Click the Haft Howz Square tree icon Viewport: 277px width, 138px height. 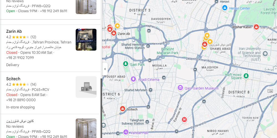(x=246, y=76)
